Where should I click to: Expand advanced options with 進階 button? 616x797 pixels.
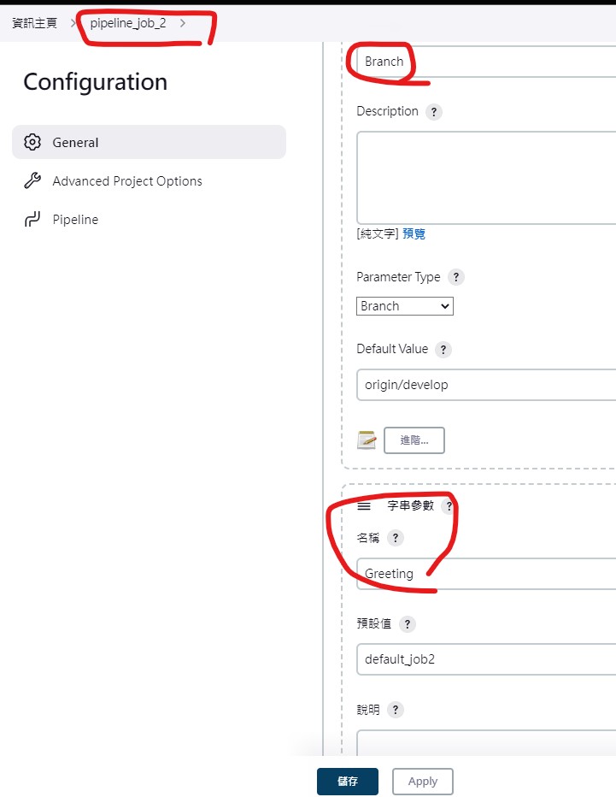click(414, 440)
